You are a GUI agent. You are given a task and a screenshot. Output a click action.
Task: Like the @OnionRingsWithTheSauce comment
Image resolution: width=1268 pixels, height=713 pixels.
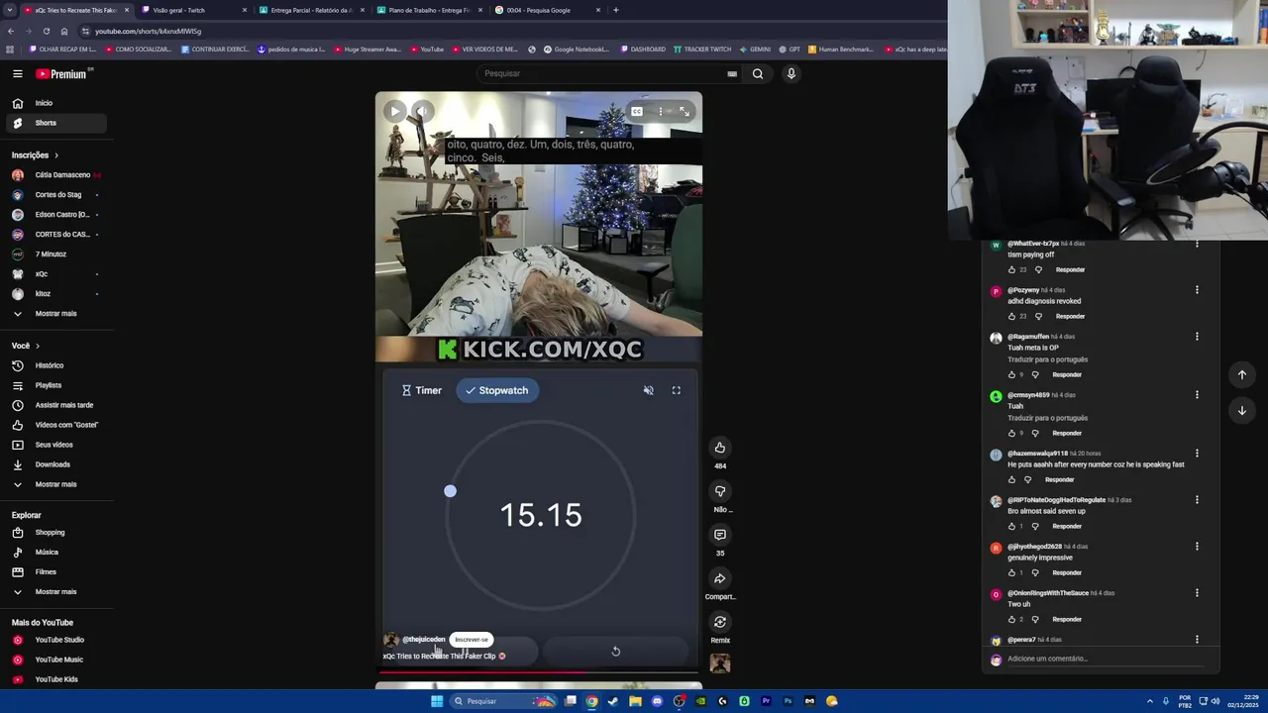coord(1011,619)
